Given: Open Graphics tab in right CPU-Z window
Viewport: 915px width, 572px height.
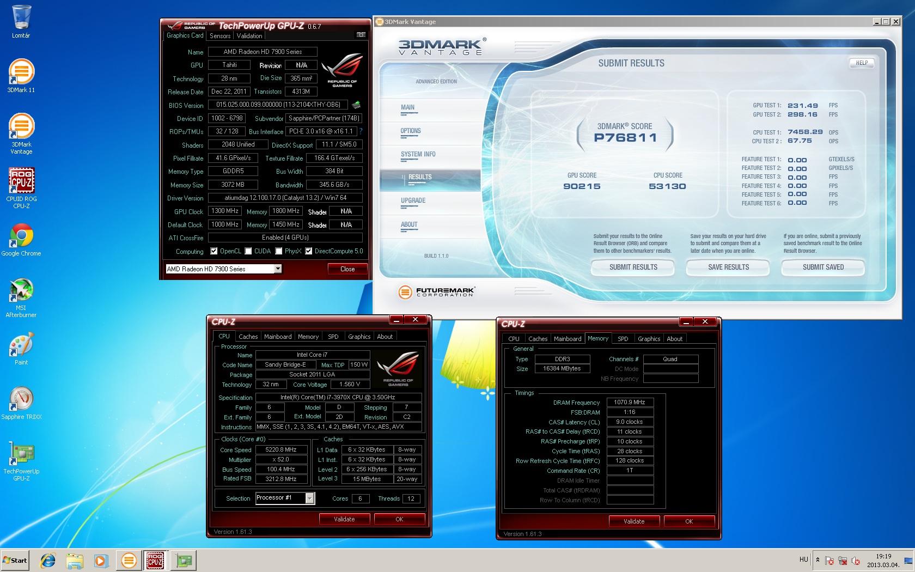Looking at the screenshot, I should tap(649, 339).
